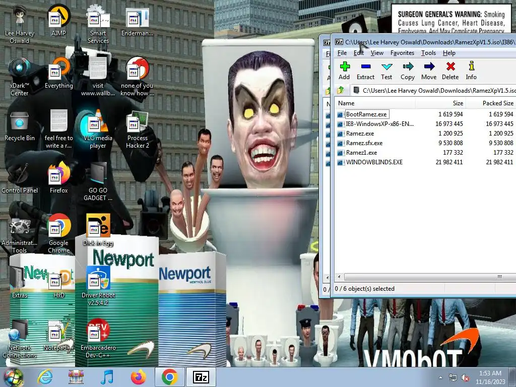Open Firefox desktop shortcut
516x387 pixels.
pyautogui.click(x=58, y=178)
